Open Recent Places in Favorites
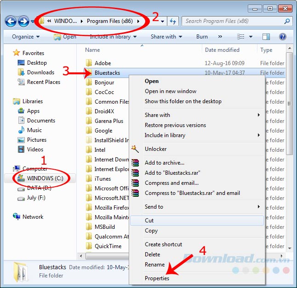The height and width of the screenshot is (288, 297). [44, 82]
